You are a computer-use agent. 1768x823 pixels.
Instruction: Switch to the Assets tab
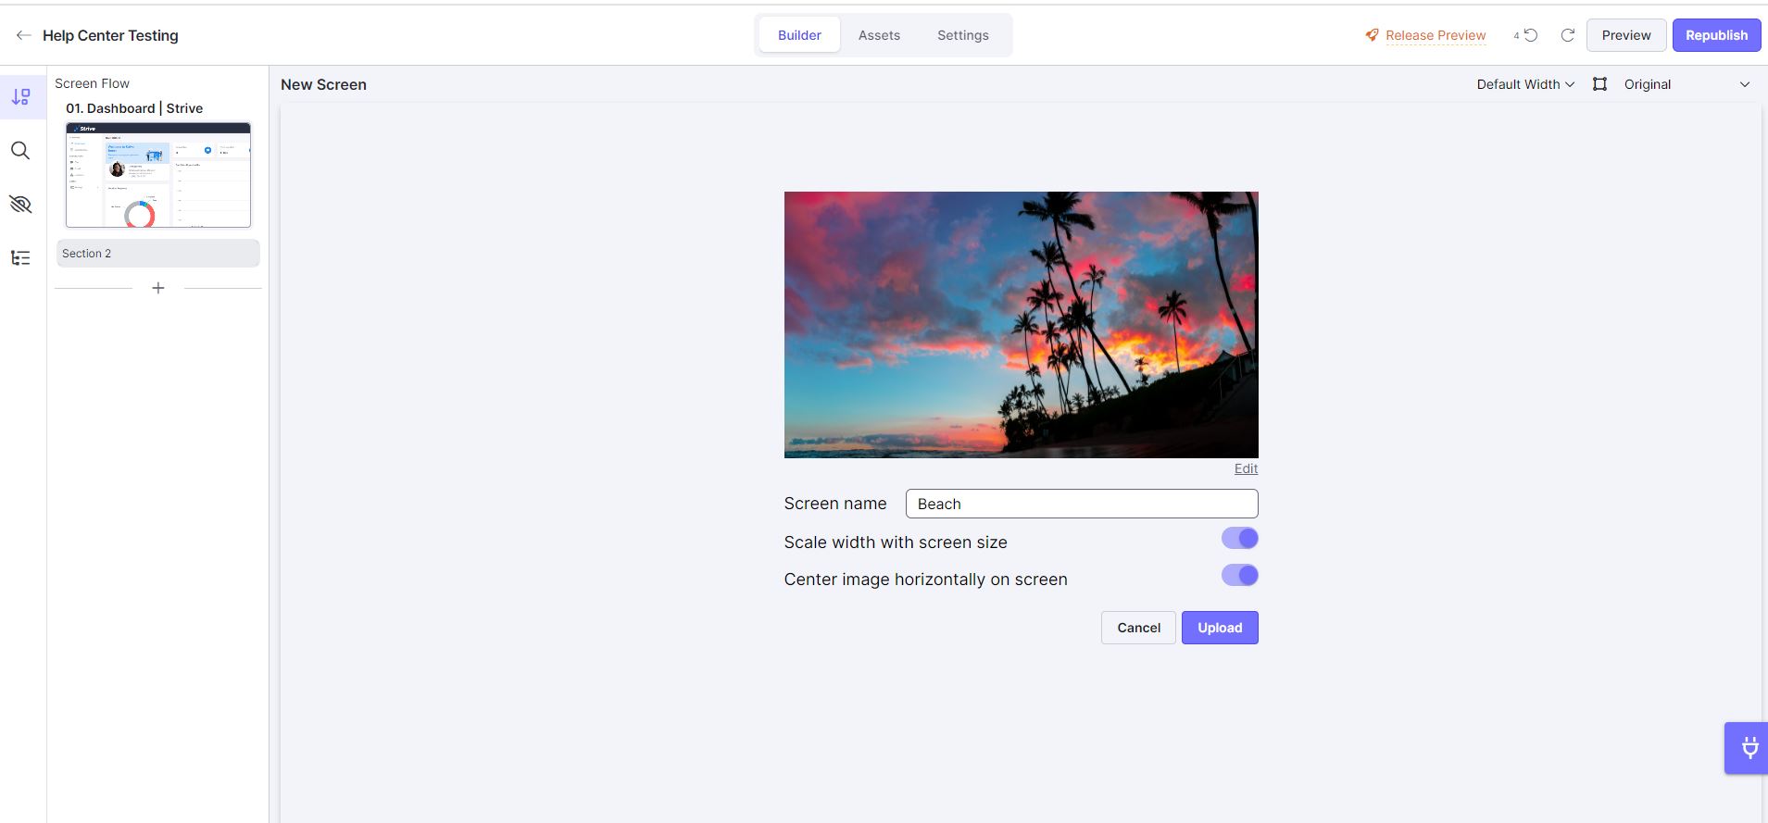point(879,35)
